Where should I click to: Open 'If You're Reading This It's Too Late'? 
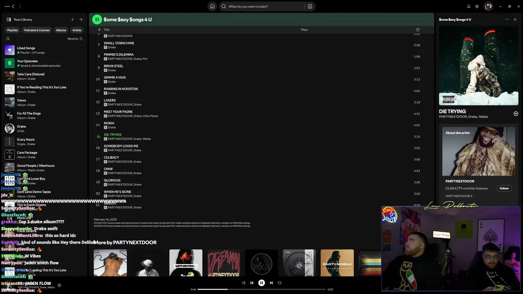(x=44, y=89)
